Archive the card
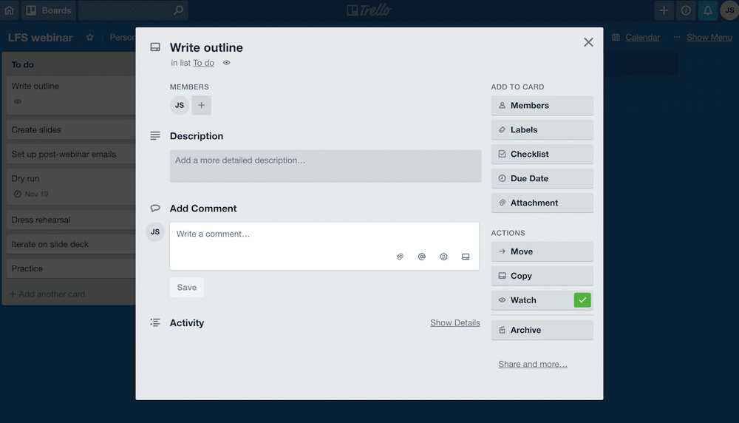This screenshot has height=423, width=739. click(x=542, y=330)
